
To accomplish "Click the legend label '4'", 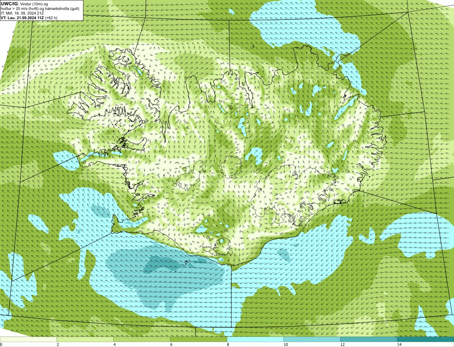I will [x=114, y=345].
